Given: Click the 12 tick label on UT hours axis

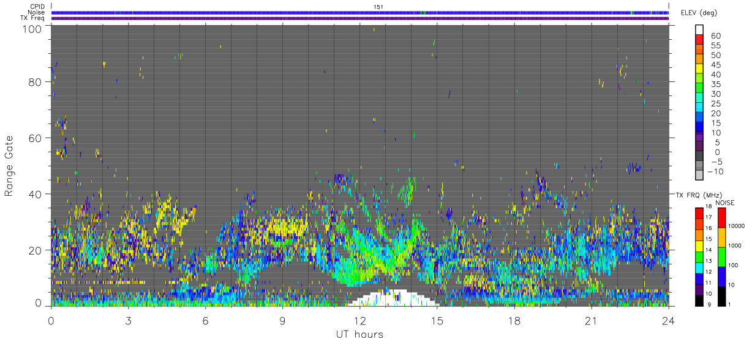Looking at the screenshot, I should click(x=360, y=321).
